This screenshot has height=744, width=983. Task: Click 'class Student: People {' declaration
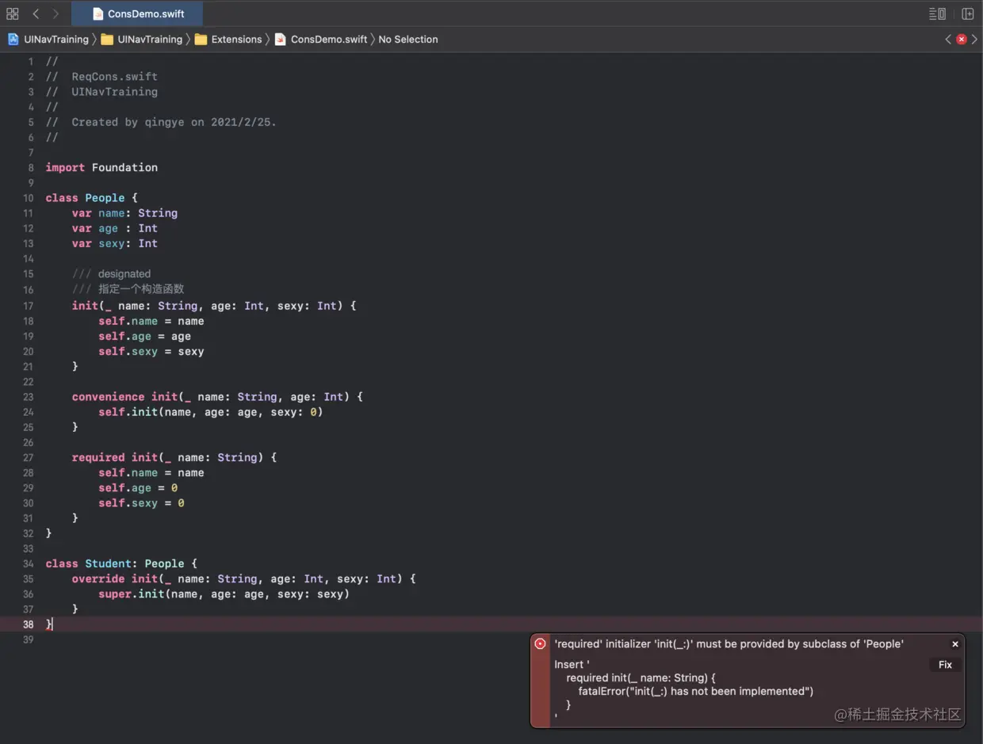click(x=121, y=563)
